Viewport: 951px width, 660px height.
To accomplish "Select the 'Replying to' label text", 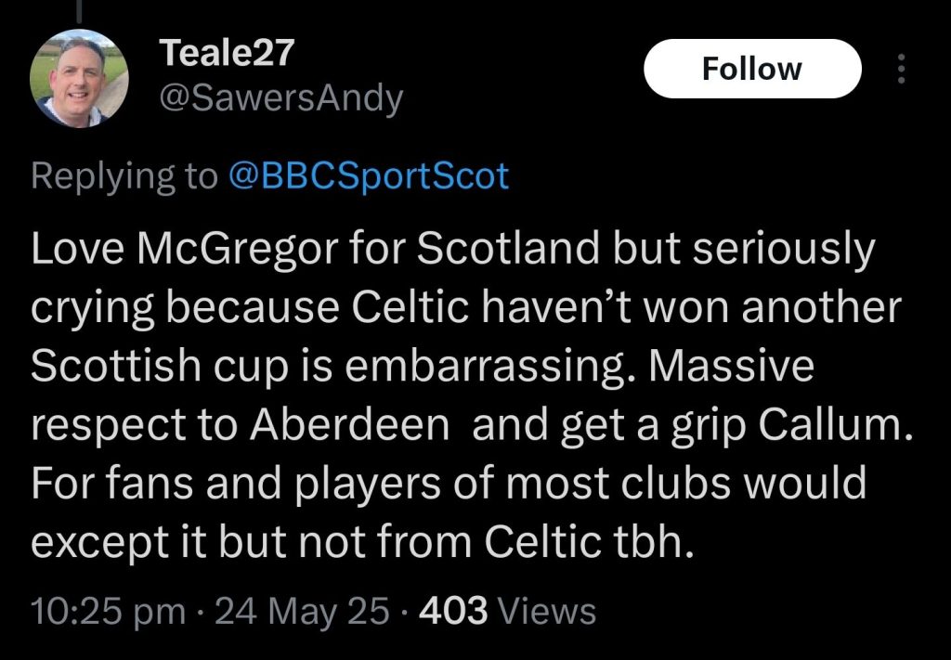I will click(124, 177).
